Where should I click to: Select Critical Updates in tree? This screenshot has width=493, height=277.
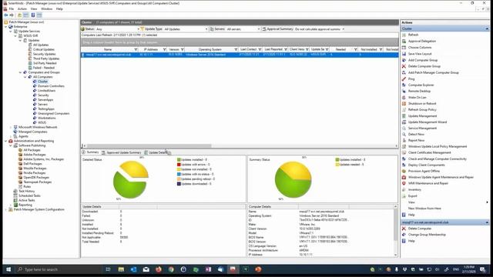coord(44,49)
